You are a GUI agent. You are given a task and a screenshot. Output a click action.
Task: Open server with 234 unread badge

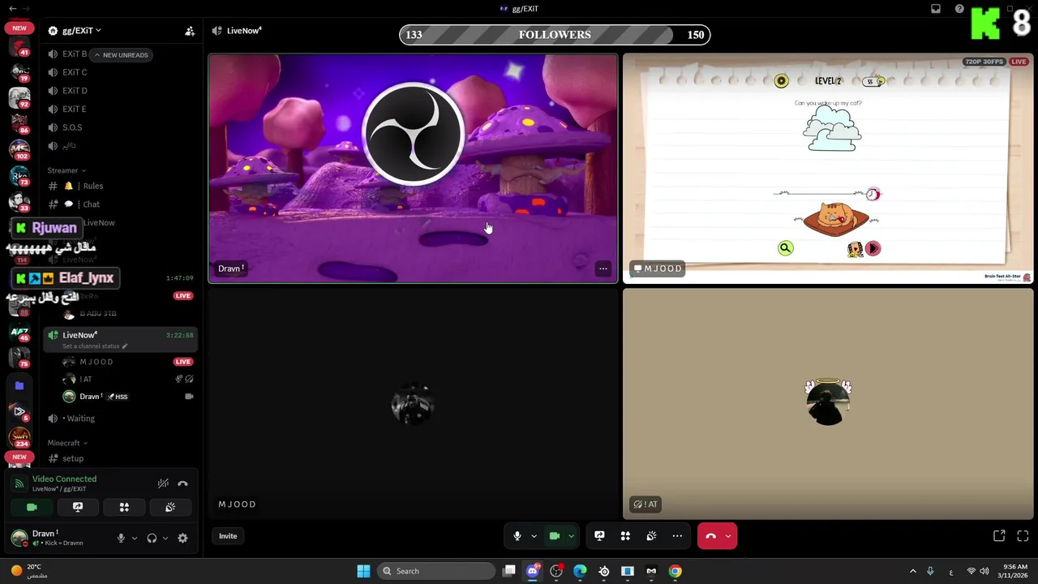click(x=19, y=437)
